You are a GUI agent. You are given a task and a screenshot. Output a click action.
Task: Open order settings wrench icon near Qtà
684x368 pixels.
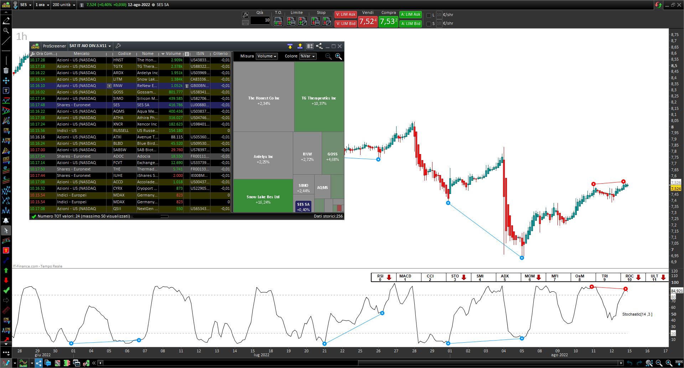click(x=245, y=15)
